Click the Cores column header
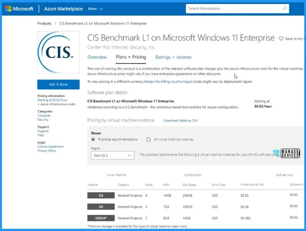306x231 pixels. (149, 185)
